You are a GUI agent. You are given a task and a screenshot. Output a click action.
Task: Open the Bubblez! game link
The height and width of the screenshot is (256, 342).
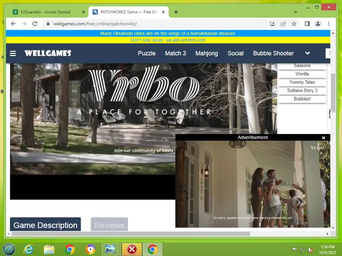pos(302,99)
